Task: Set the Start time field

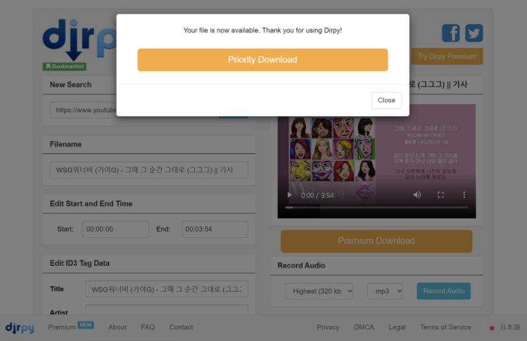Action: point(115,229)
